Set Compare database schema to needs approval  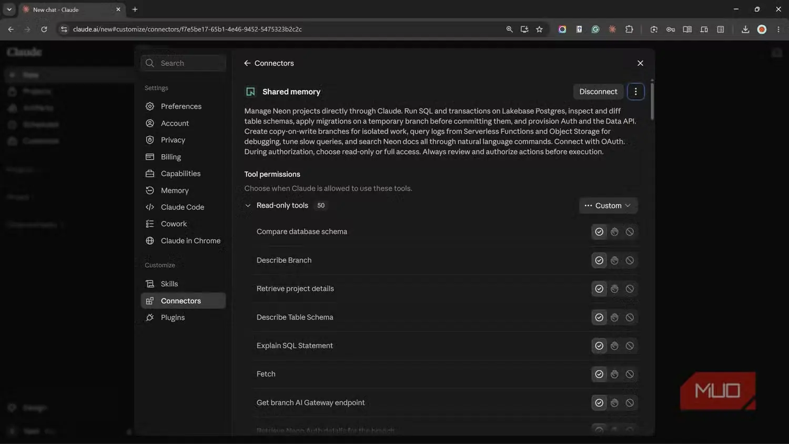click(614, 231)
